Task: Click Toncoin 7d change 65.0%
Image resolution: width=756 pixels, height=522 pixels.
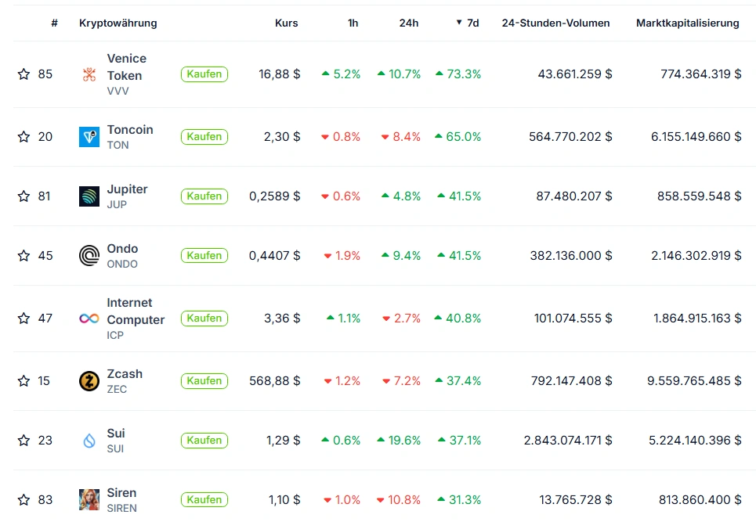Action: pyautogui.click(x=458, y=137)
